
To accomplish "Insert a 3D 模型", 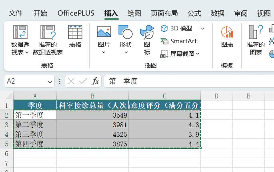I will pyautogui.click(x=176, y=28).
